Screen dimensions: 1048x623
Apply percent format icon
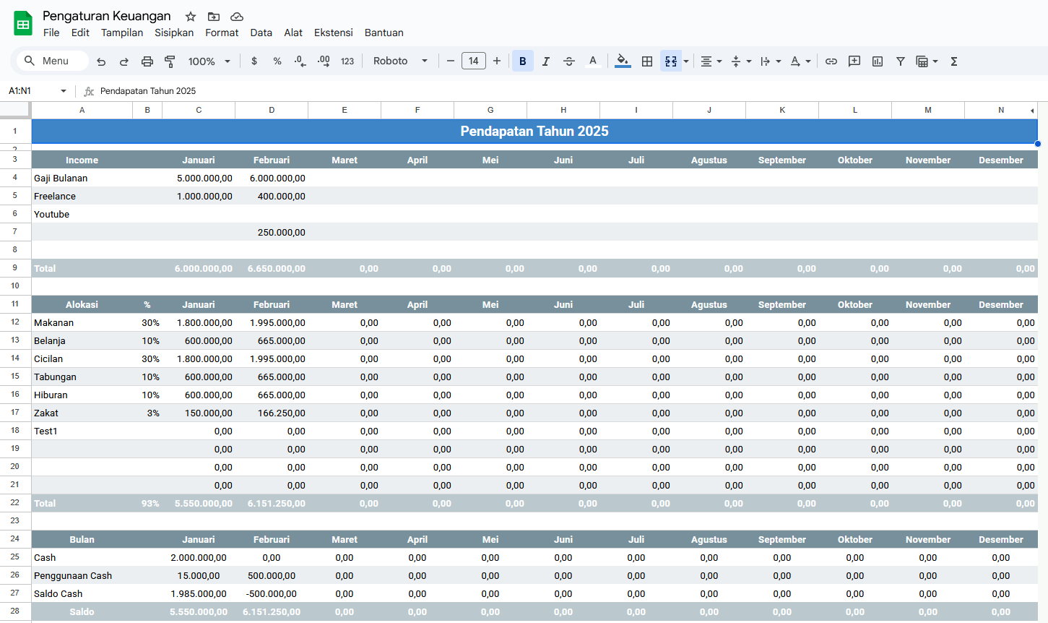pos(277,61)
